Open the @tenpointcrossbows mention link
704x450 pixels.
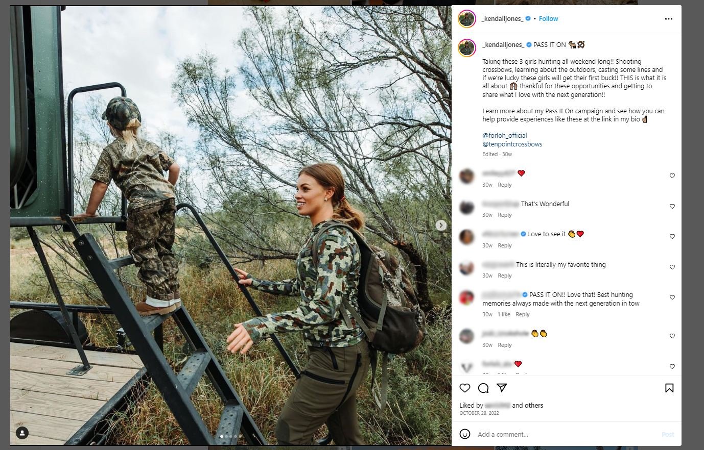512,144
